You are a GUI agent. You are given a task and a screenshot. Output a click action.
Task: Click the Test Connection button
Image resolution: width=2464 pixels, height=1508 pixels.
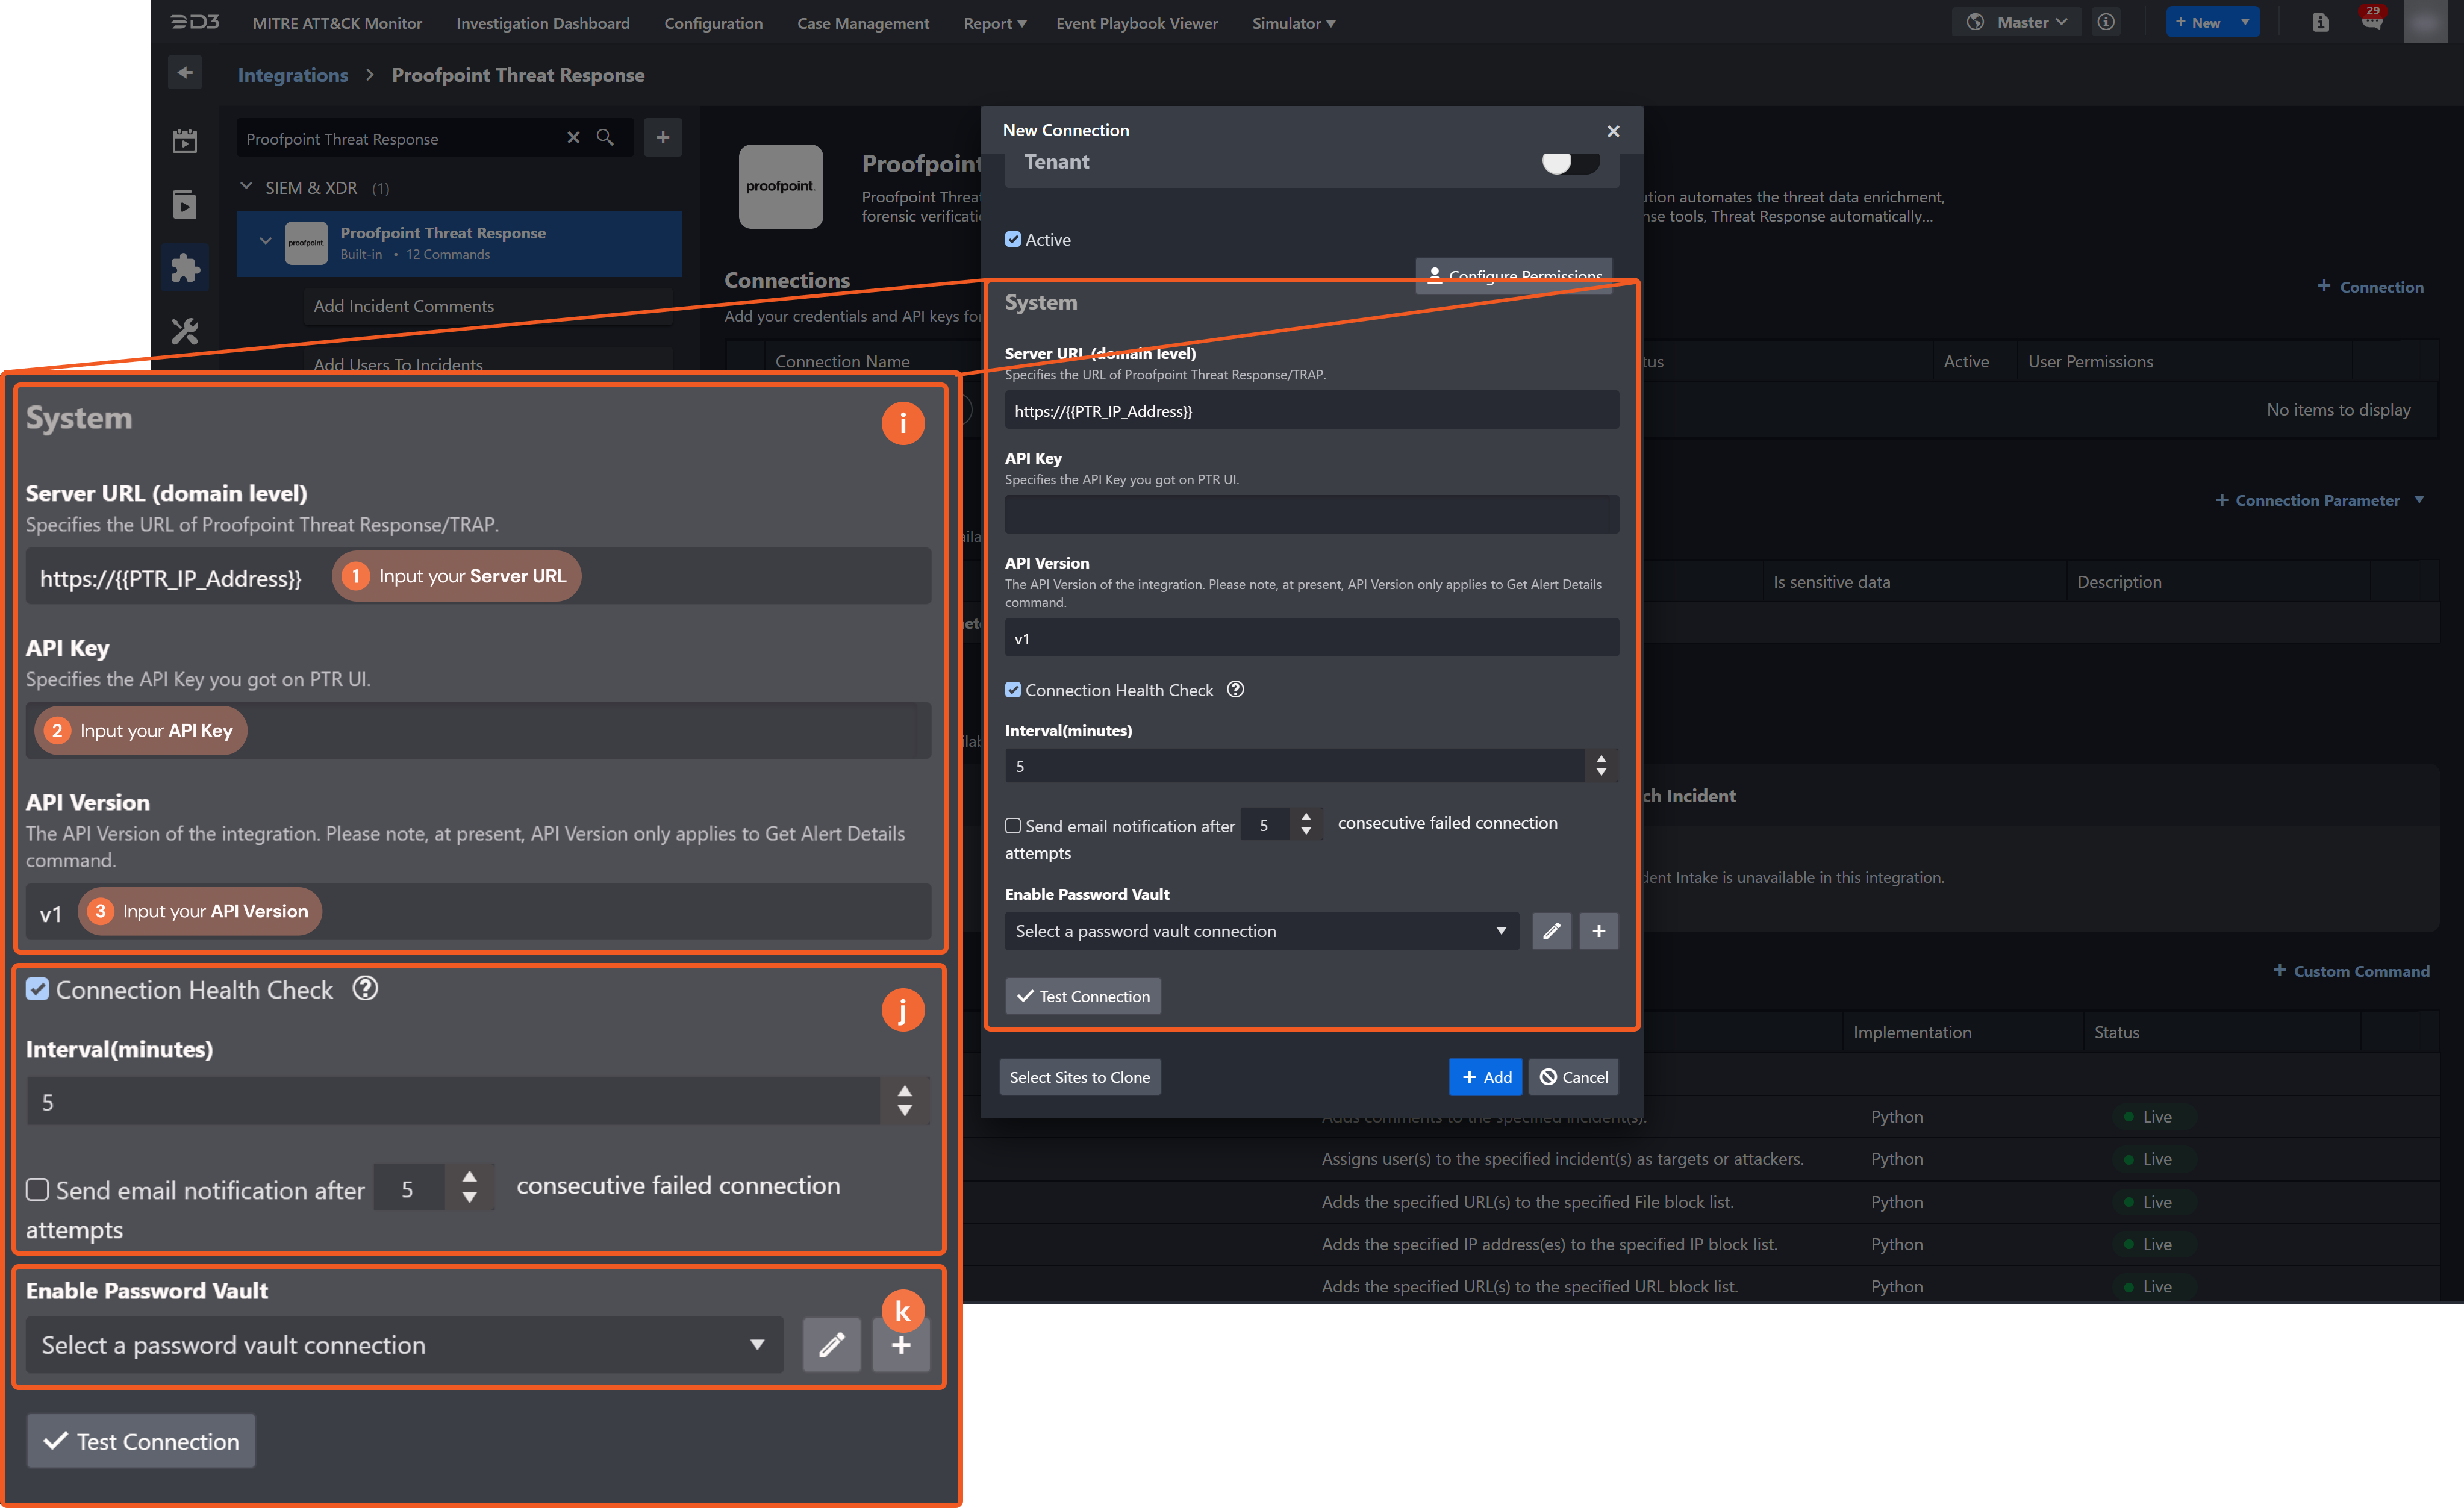(1082, 996)
